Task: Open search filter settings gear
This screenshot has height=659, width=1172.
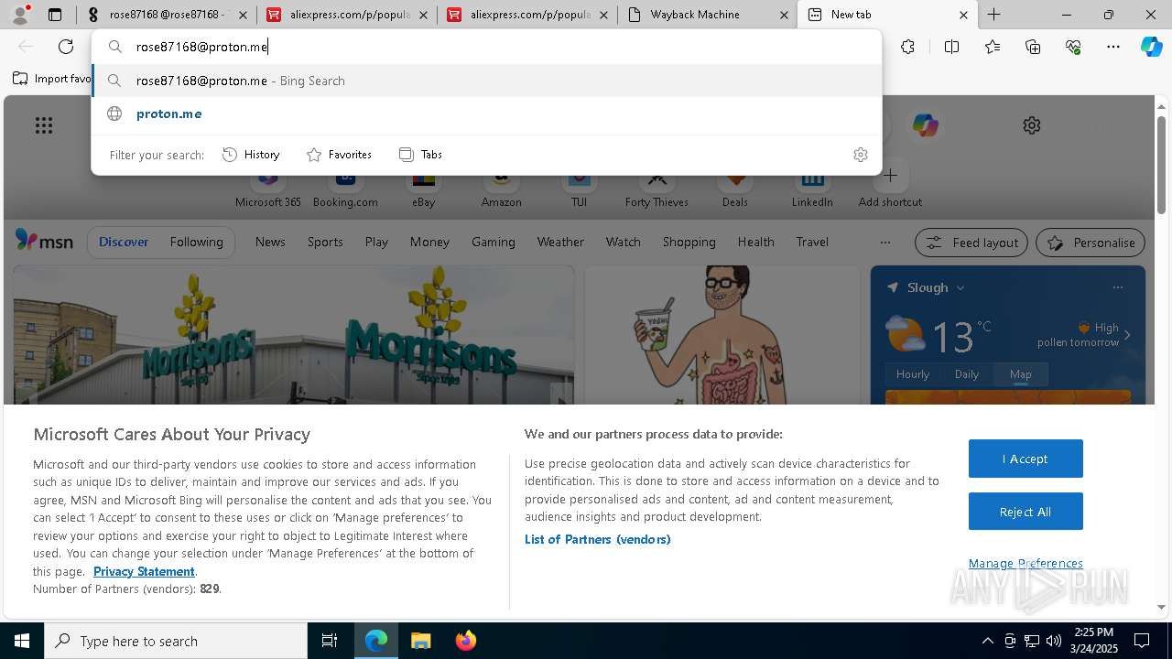Action: [860, 155]
